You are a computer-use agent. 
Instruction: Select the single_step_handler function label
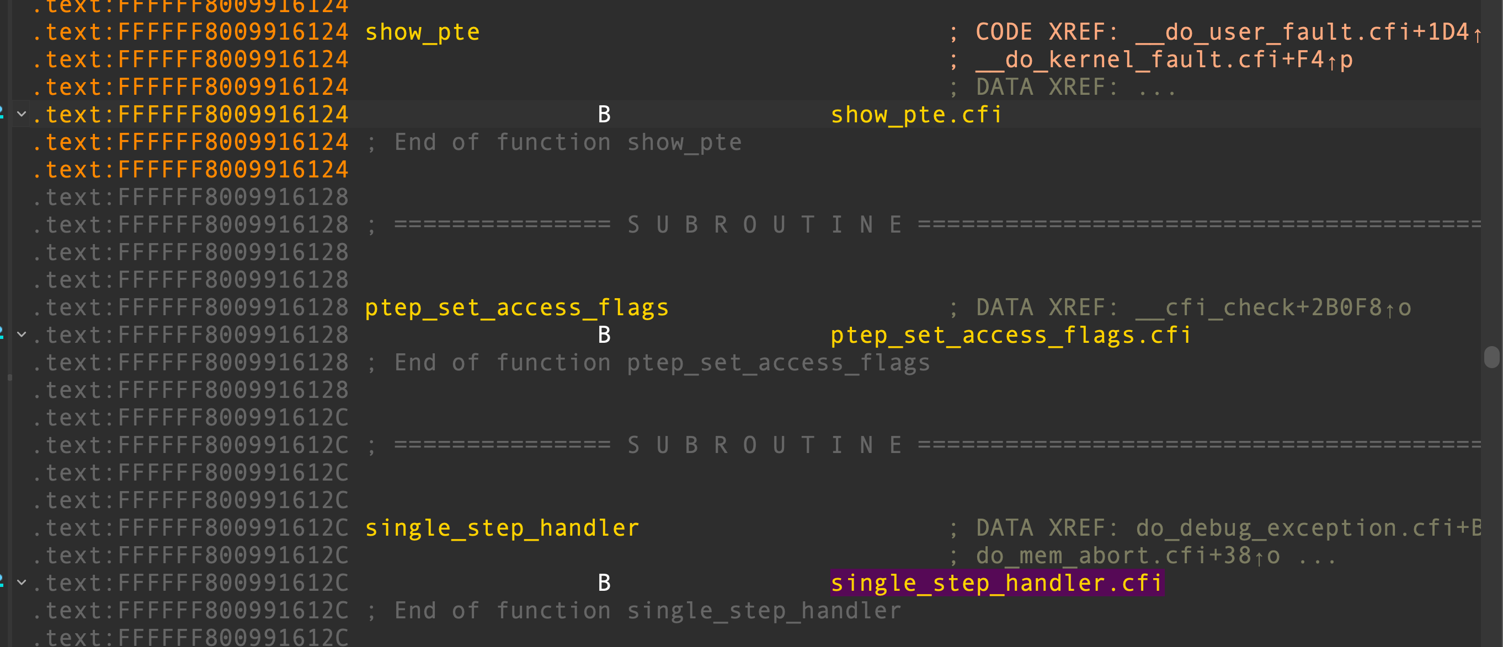[x=502, y=528]
